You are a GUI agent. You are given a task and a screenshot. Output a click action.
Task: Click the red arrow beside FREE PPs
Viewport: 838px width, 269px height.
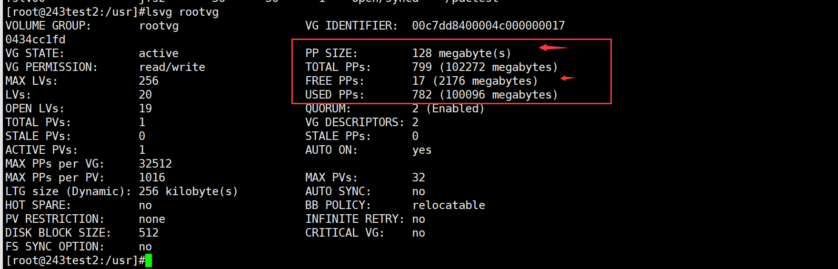pyautogui.click(x=568, y=78)
